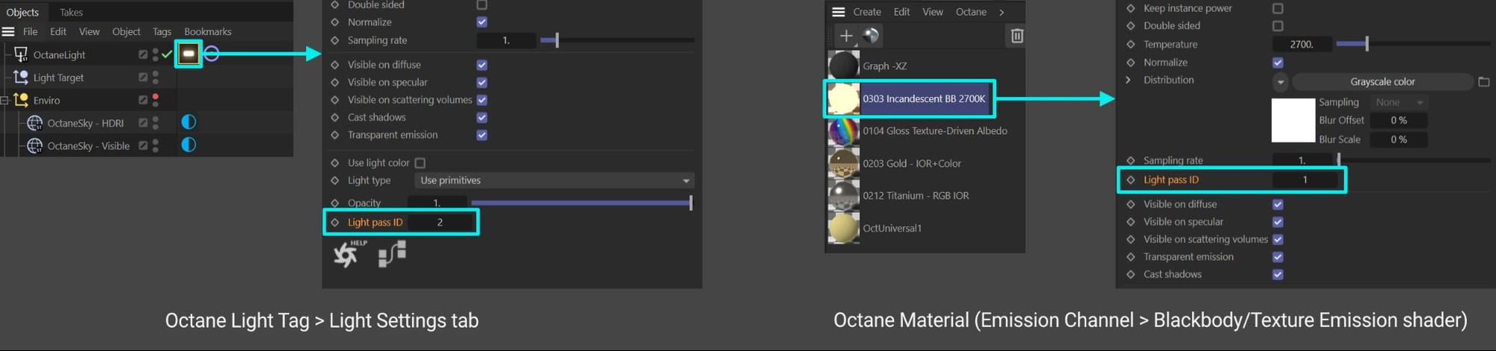
Task: Click the Light pass ID field showing 1
Action: coord(1305,180)
